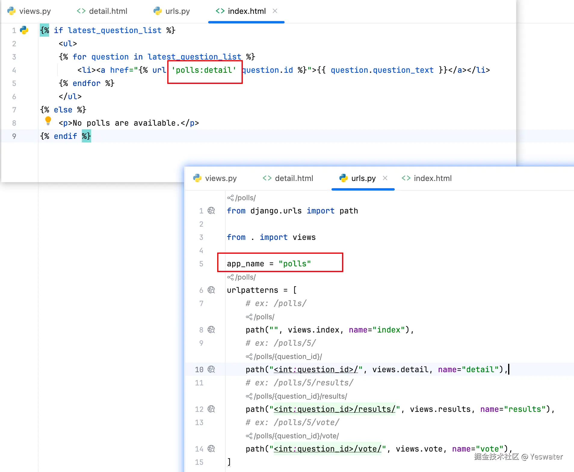Click line number 10 in urls.py gutter
This screenshot has width=574, height=472.
(x=199, y=369)
